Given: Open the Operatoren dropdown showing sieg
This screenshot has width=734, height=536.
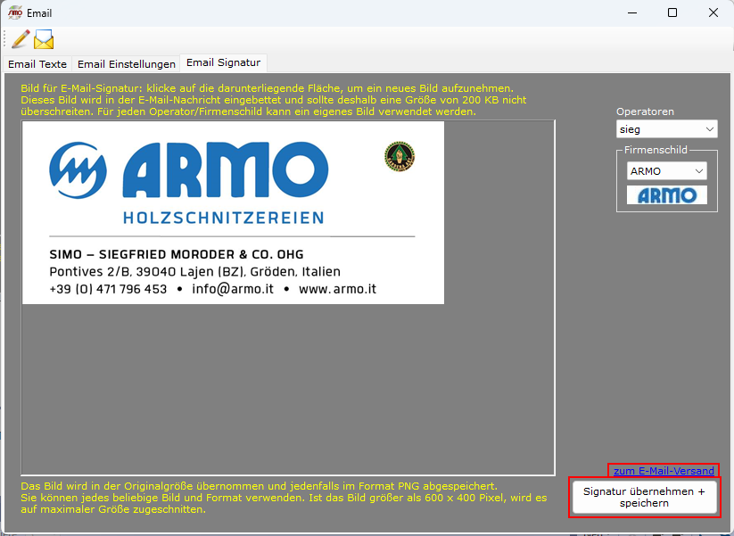Looking at the screenshot, I should pyautogui.click(x=666, y=129).
